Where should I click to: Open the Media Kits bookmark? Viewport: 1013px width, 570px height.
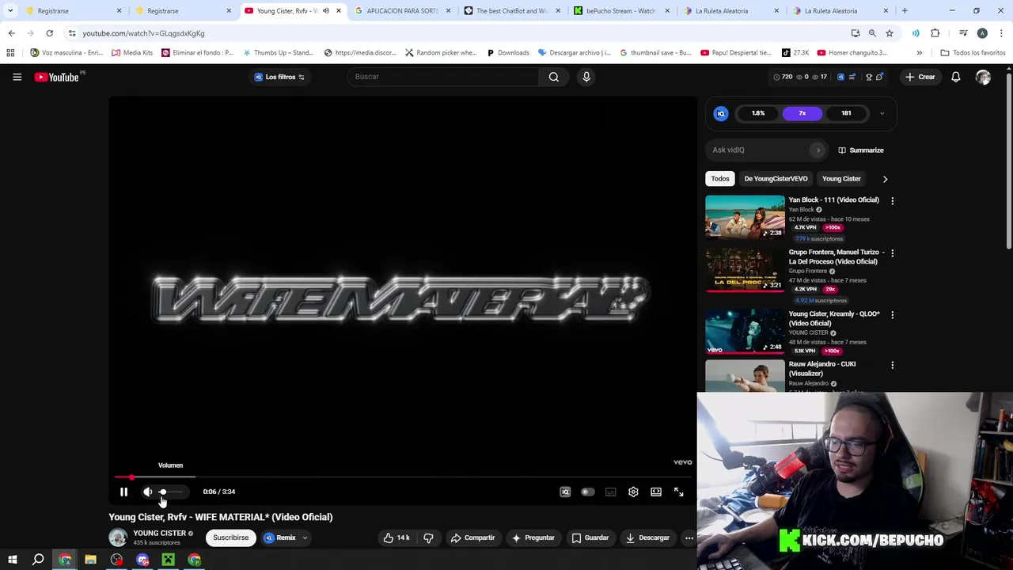(132, 52)
